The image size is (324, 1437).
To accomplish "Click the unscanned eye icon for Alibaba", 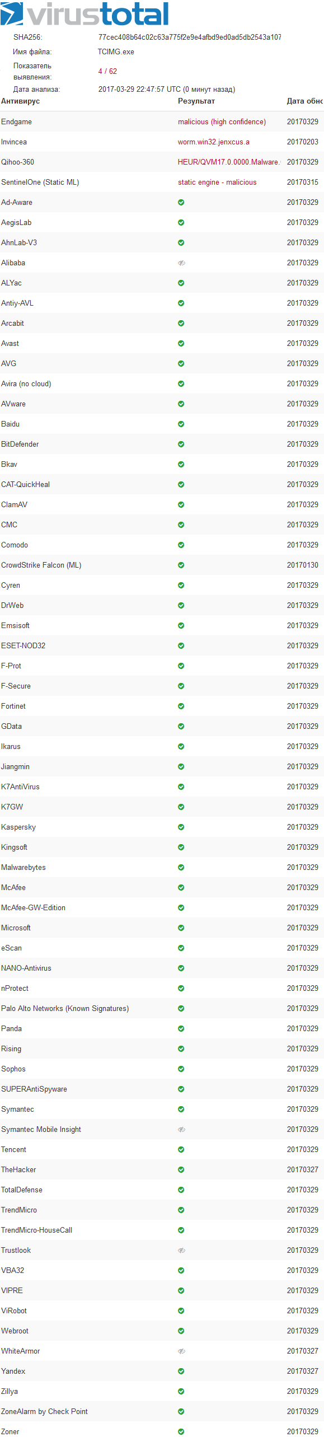I will 181,263.
